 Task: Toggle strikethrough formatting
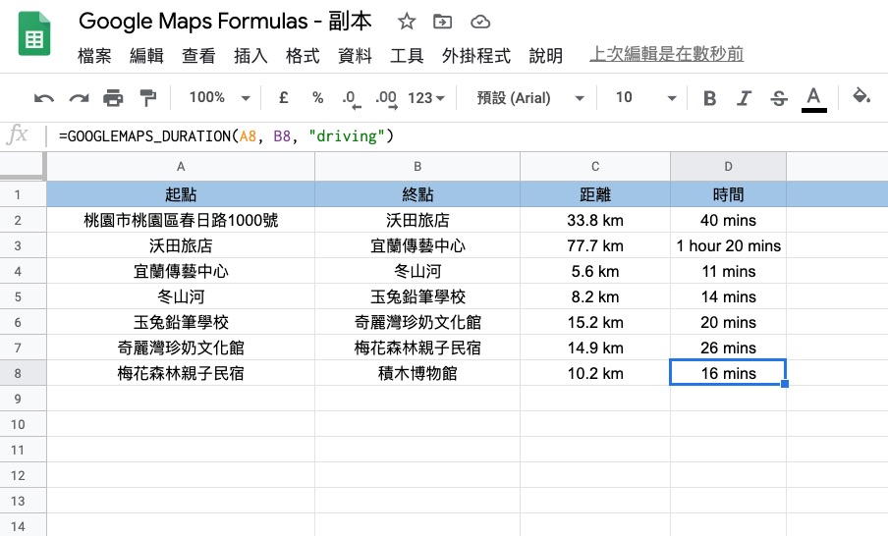point(779,98)
